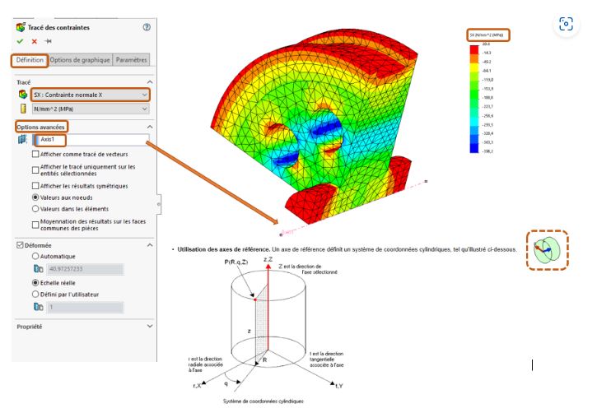Select the Automatique deformation radio button
Image resolution: width=597 pixels, height=413 pixels.
pyautogui.click(x=35, y=257)
